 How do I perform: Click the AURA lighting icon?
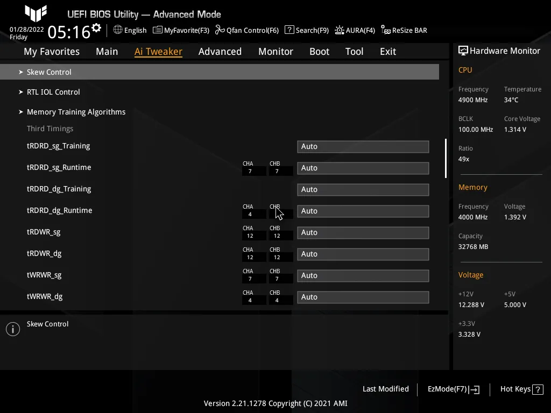tap(339, 30)
